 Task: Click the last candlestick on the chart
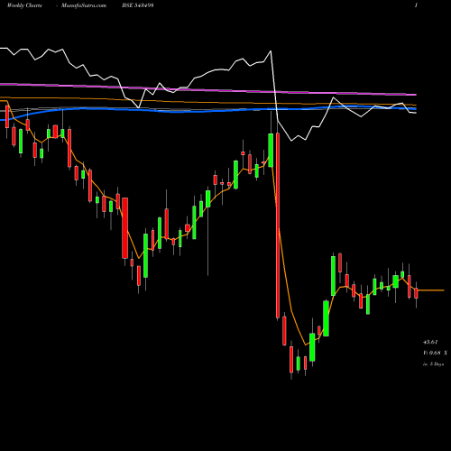416,293
